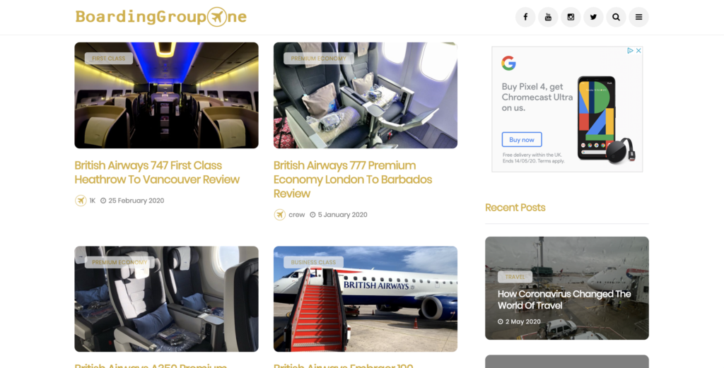Close the Google Pixel ad
724x368 pixels.
638,51
